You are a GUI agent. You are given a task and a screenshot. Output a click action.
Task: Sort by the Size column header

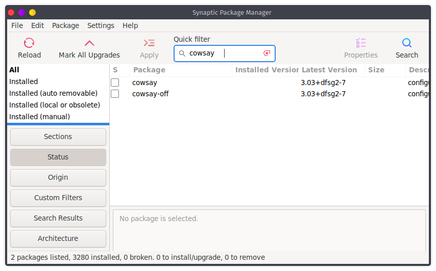376,70
